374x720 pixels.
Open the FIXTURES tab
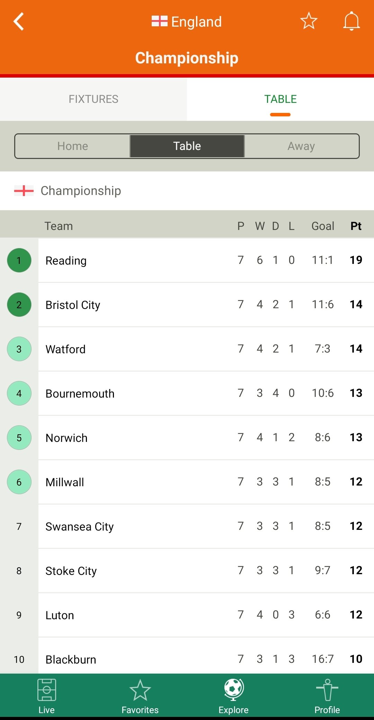93,99
